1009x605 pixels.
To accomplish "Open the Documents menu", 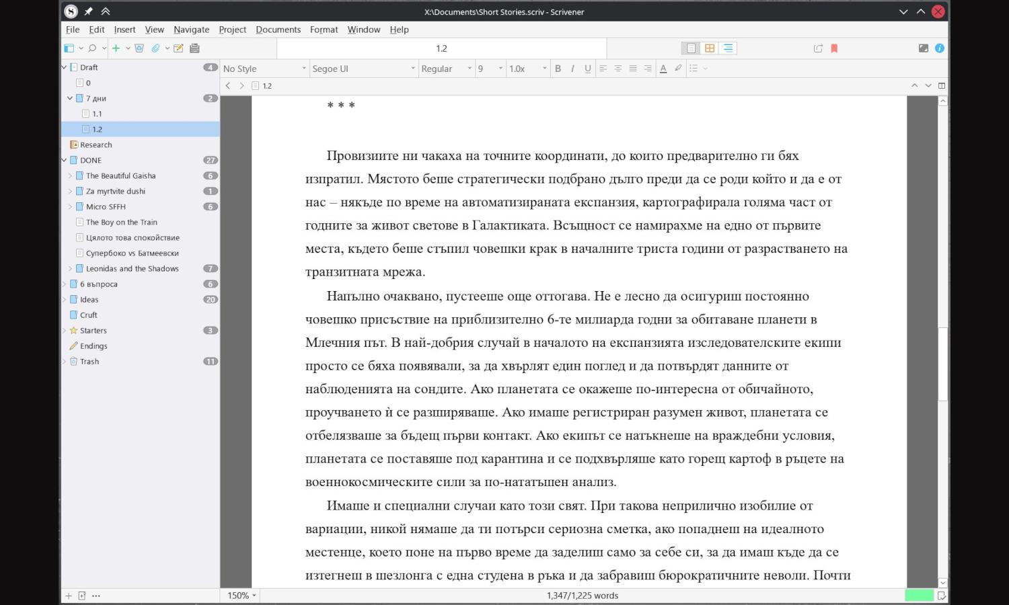I will click(x=278, y=30).
